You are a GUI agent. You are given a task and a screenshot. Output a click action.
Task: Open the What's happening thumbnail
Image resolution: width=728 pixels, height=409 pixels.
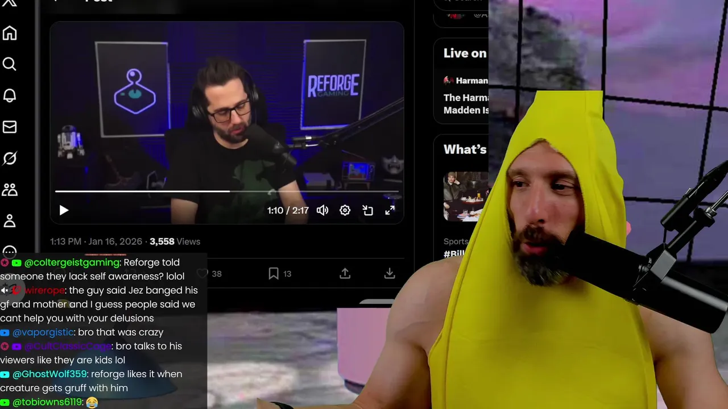click(466, 196)
